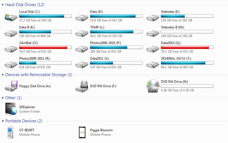Image resolution: width=228 pixels, height=143 pixels.
Task: Click the red Data2010 (Q:) capacity bar
Action: [187, 47]
